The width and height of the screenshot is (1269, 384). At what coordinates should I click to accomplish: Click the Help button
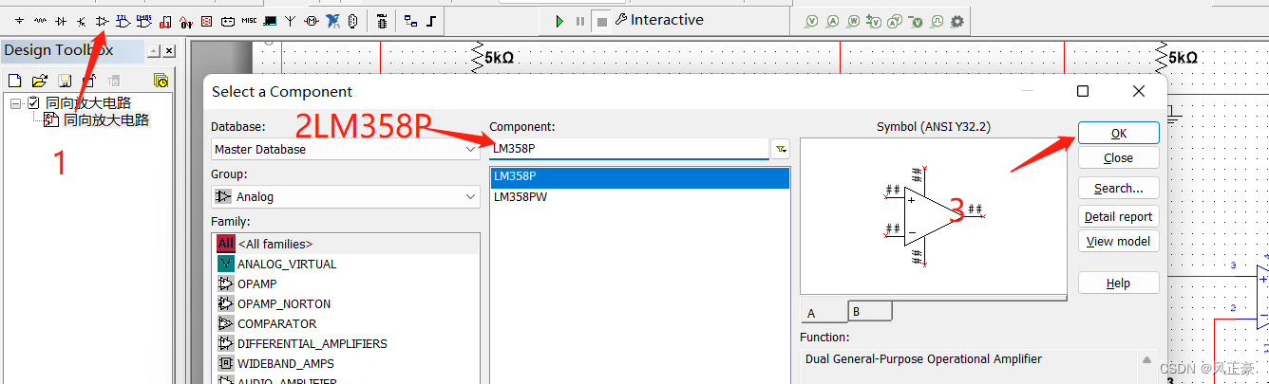tap(1119, 283)
